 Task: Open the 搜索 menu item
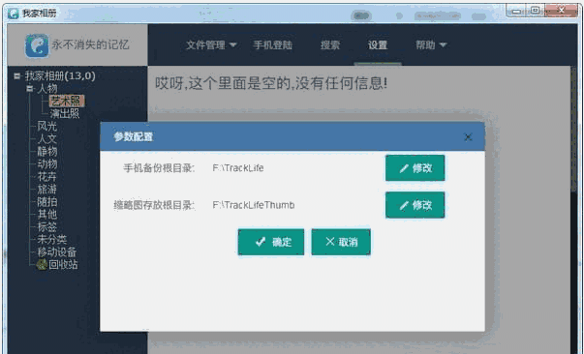330,45
